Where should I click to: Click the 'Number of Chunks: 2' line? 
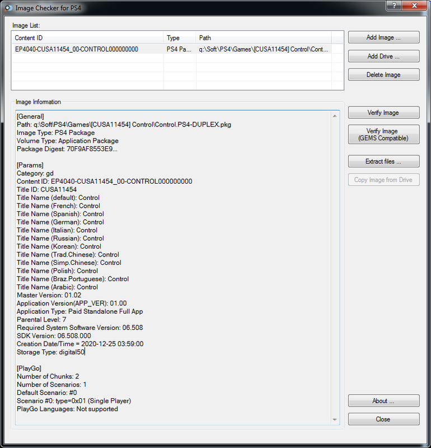[x=48, y=376]
